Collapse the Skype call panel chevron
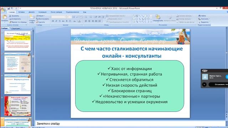This screenshot has height=128, width=228. tap(204, 84)
